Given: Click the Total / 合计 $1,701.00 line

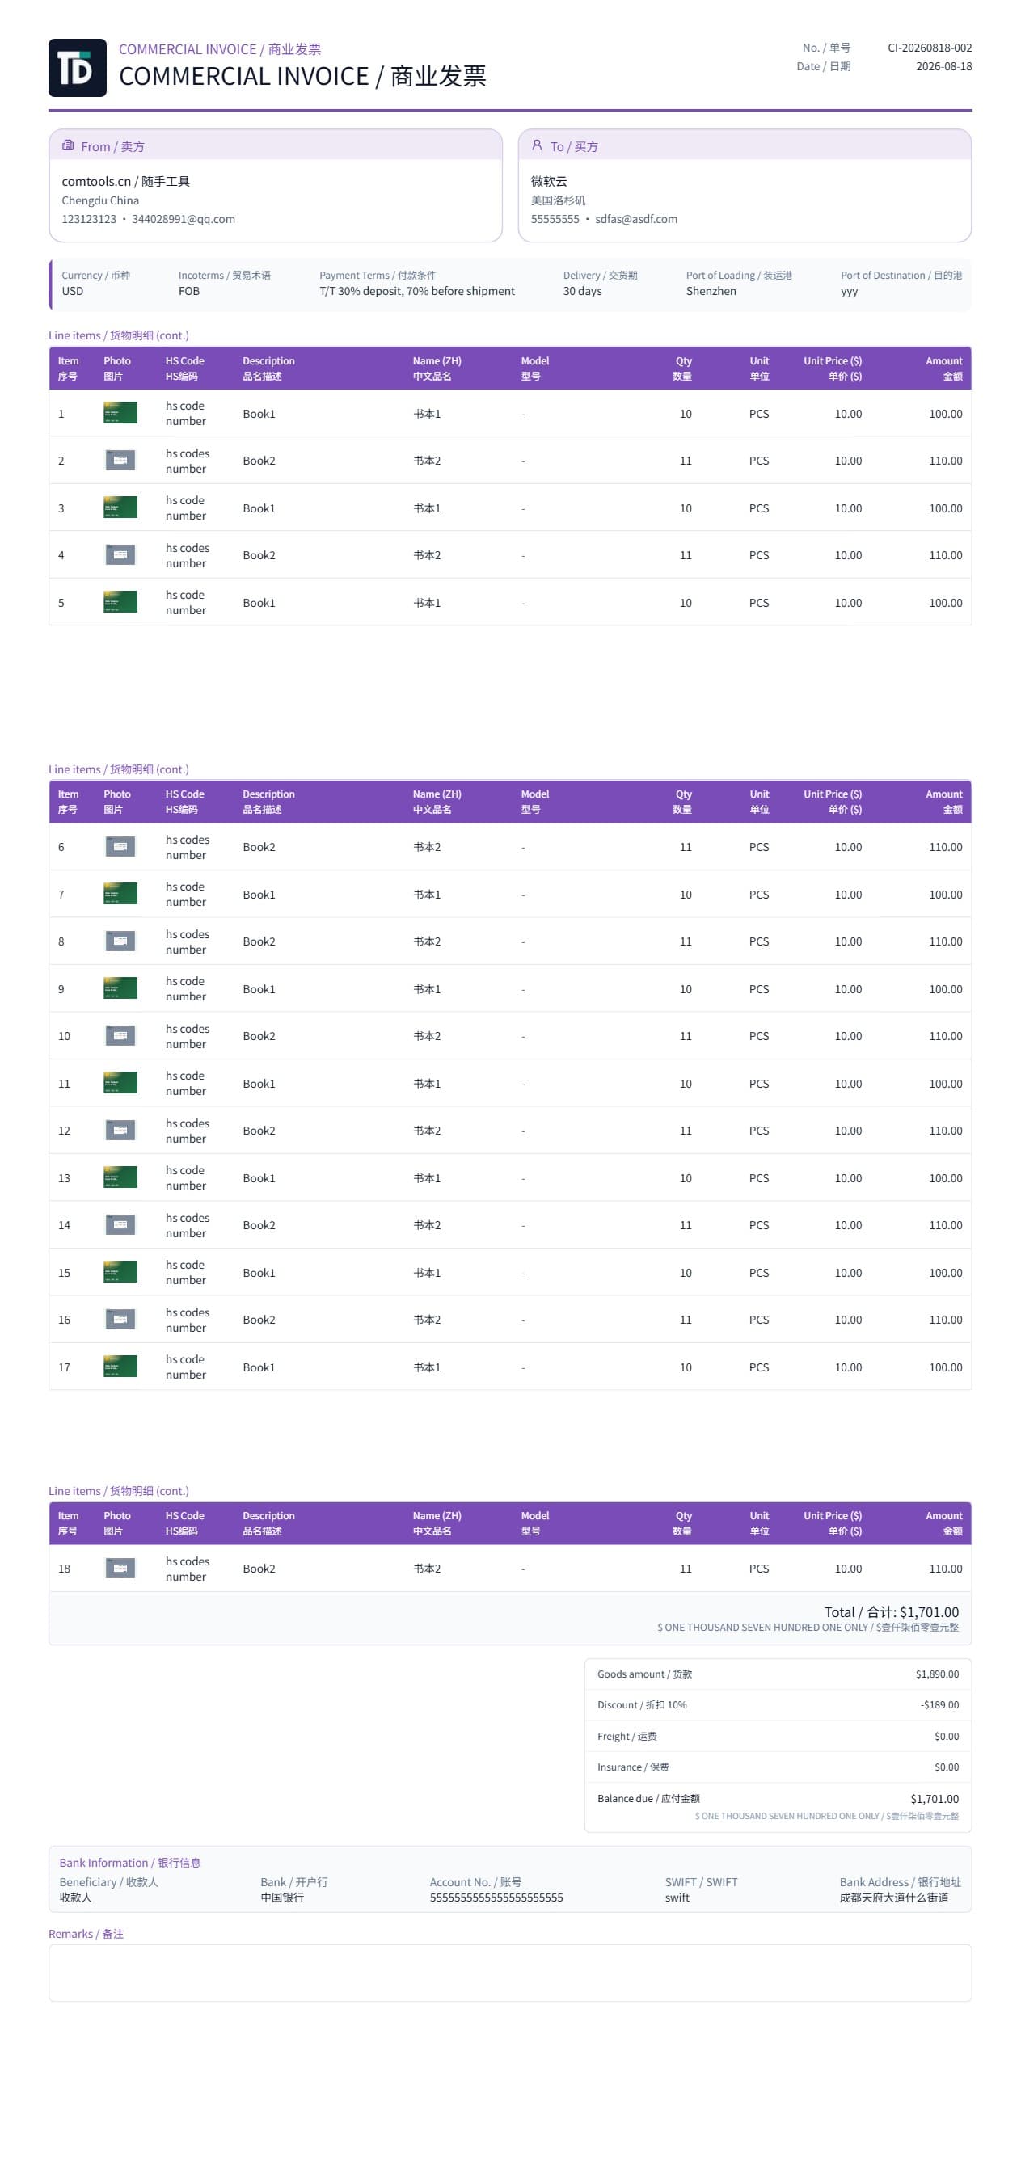Looking at the screenshot, I should coord(891,1612).
